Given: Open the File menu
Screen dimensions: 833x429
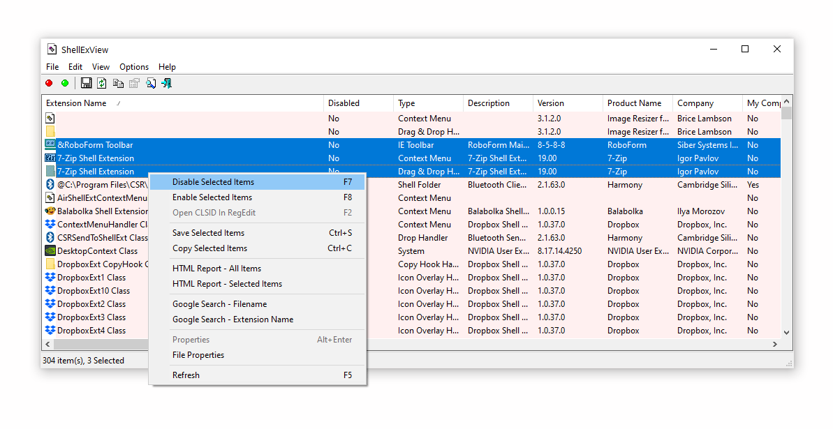Looking at the screenshot, I should pos(52,67).
